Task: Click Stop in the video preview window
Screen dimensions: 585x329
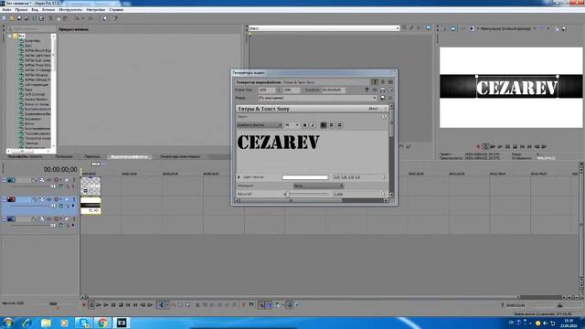Action: [515, 146]
